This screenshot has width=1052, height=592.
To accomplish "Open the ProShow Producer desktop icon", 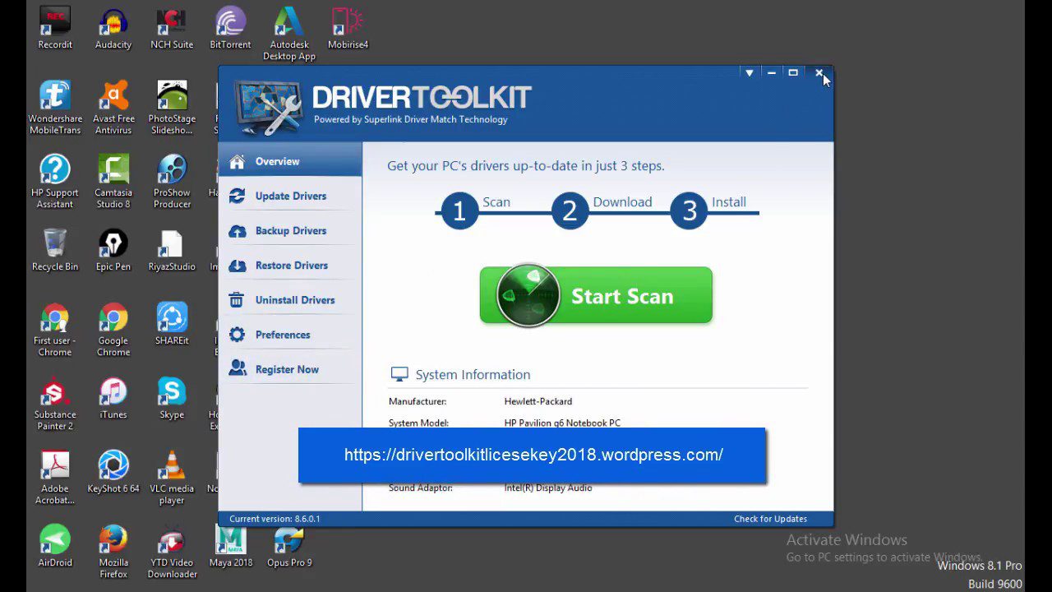I will tap(172, 182).
